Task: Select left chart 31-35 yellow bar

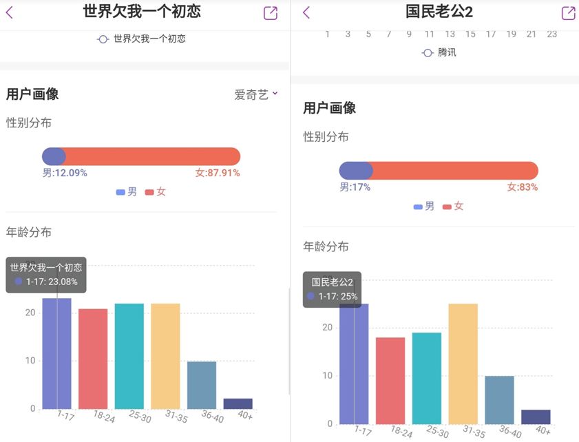Action: [x=165, y=356]
